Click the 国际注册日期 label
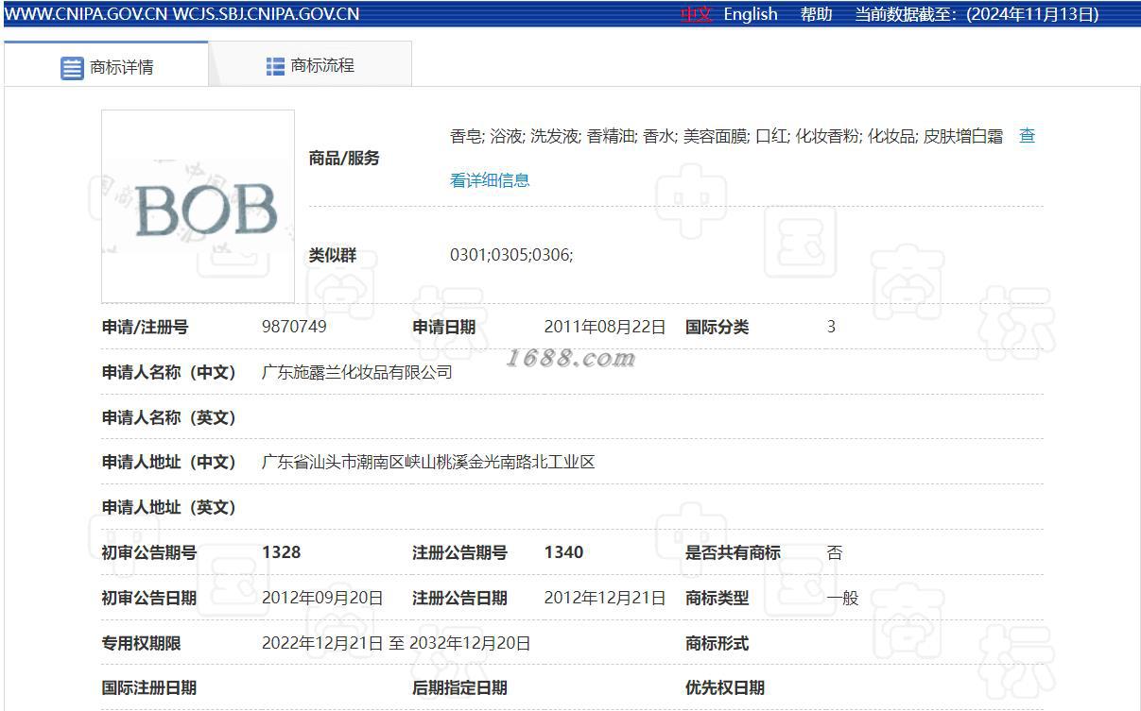Image resolution: width=1141 pixels, height=711 pixels. tap(149, 687)
